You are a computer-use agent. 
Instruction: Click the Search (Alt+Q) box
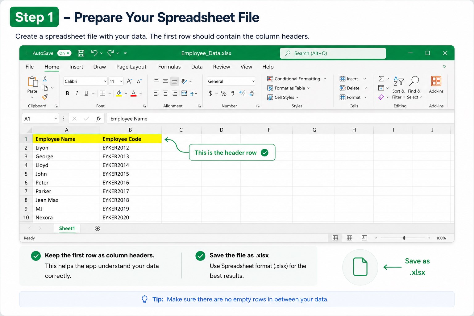333,53
